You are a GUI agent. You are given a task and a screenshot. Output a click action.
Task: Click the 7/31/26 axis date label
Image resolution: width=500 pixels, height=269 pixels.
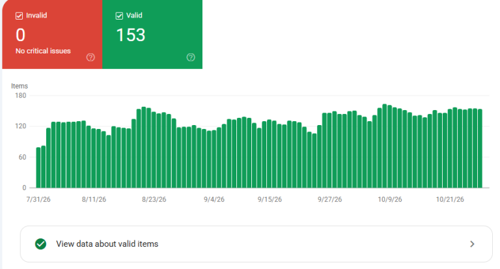pos(38,199)
